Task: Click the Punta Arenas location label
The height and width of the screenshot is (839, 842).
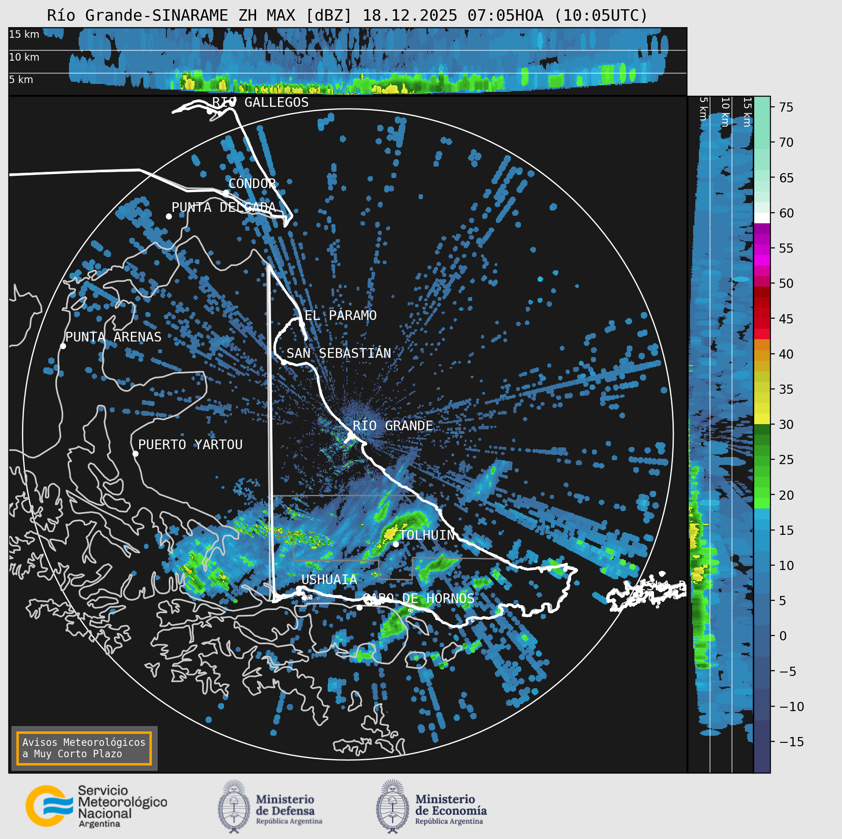Action: click(113, 337)
